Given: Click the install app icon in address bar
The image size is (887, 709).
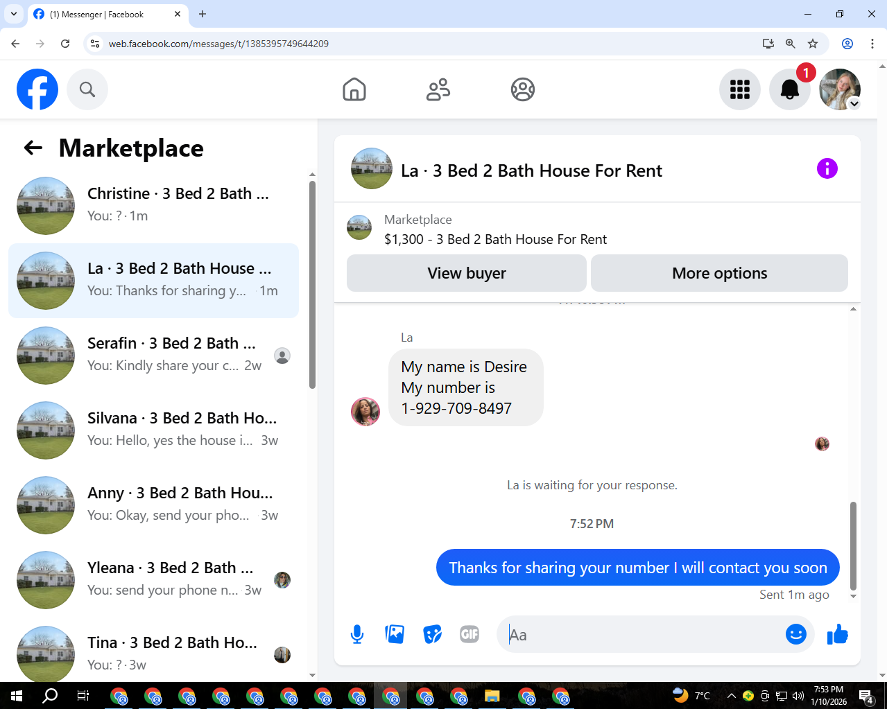Looking at the screenshot, I should pos(768,44).
